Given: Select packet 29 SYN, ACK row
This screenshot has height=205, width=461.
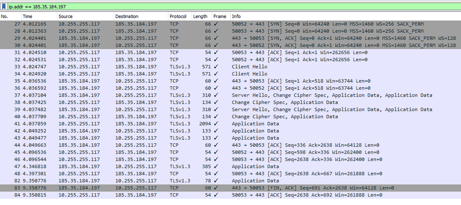Looking at the screenshot, I should (230, 38).
